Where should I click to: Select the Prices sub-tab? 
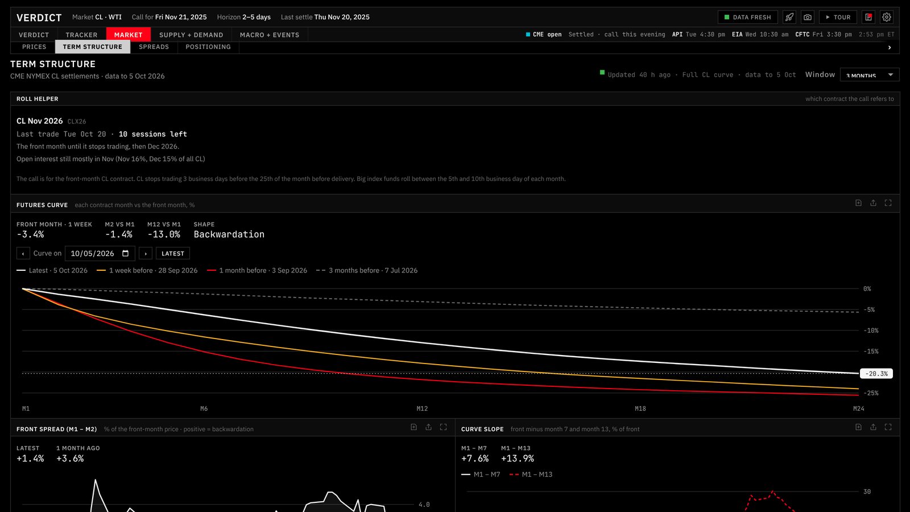[34, 47]
